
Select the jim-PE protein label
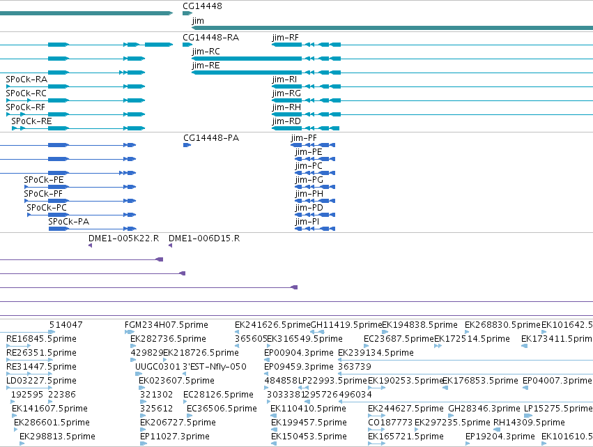point(309,152)
